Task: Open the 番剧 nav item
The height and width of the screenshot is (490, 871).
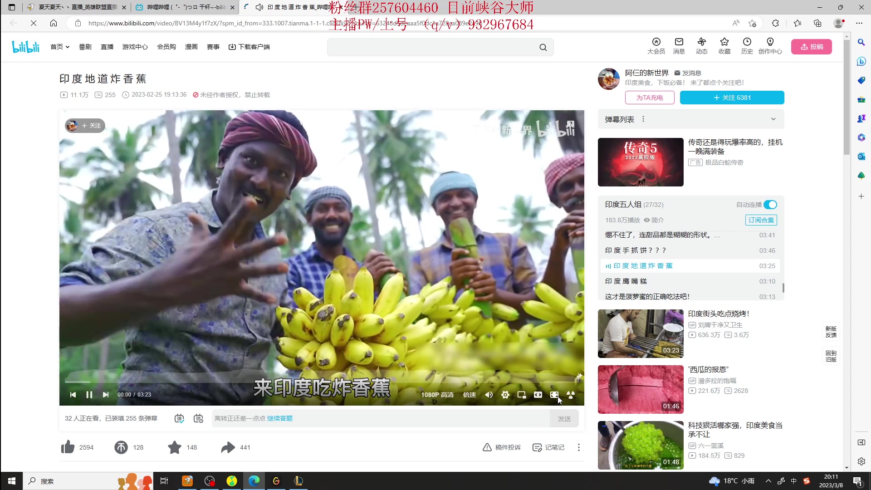Action: tap(85, 47)
